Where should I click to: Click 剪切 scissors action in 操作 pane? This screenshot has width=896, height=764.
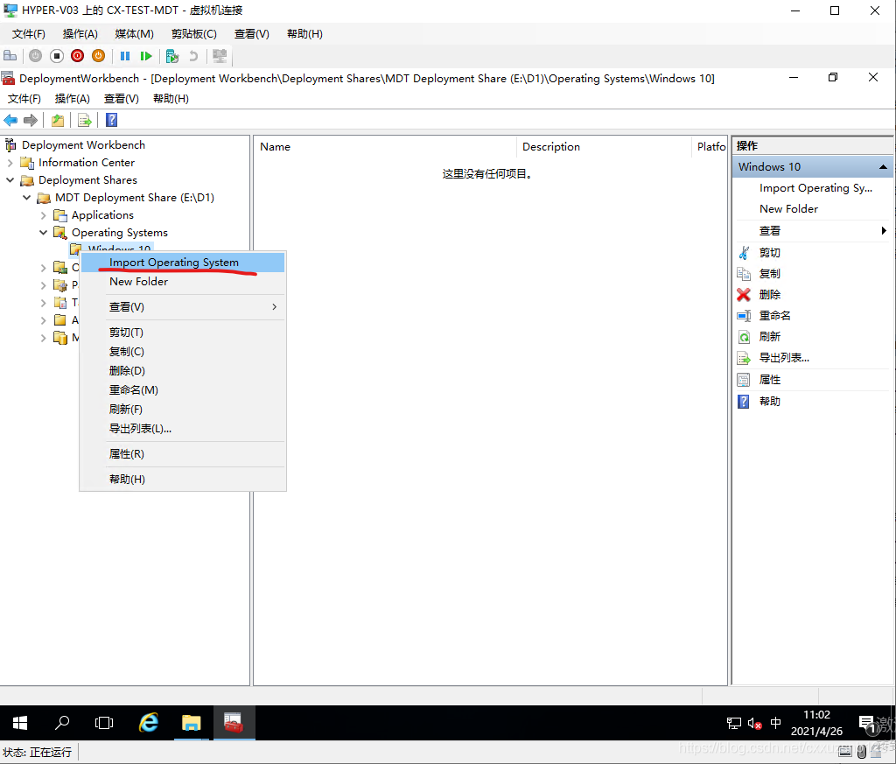pos(769,253)
